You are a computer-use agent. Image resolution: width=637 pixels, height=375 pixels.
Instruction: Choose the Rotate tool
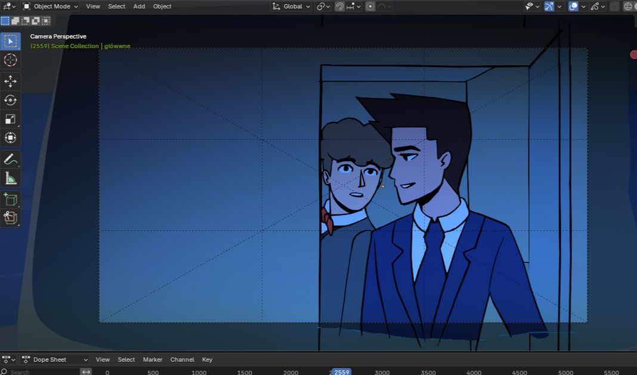click(x=10, y=100)
